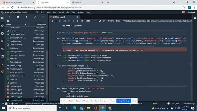Click the 2 vCPU + 4 GiB instance selector
This screenshot has height=111, width=197.
[114, 21]
